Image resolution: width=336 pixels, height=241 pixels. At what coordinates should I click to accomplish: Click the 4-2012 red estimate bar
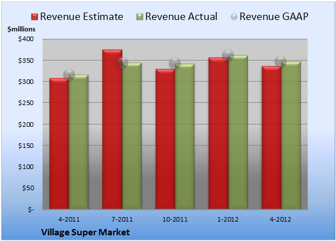(x=271, y=138)
